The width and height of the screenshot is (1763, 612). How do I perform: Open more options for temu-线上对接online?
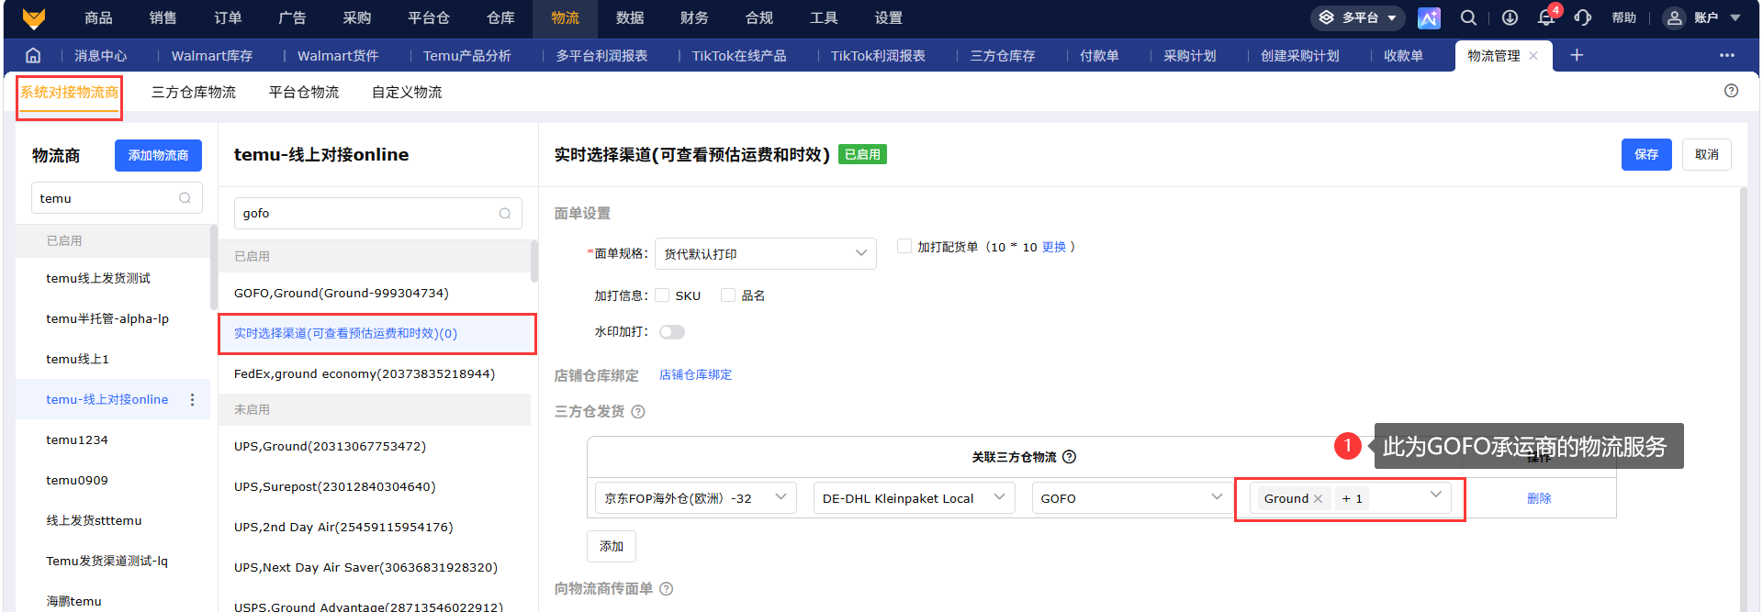192,400
